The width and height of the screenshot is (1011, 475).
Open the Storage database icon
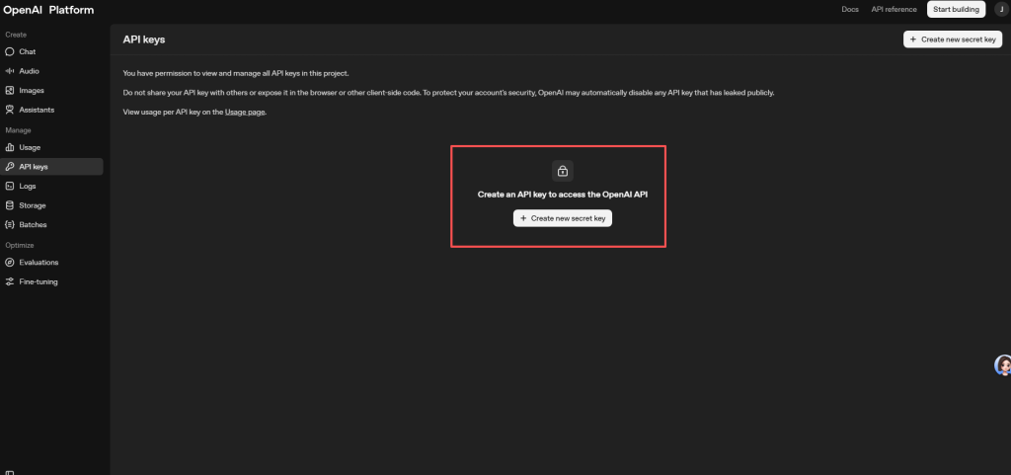click(x=10, y=205)
